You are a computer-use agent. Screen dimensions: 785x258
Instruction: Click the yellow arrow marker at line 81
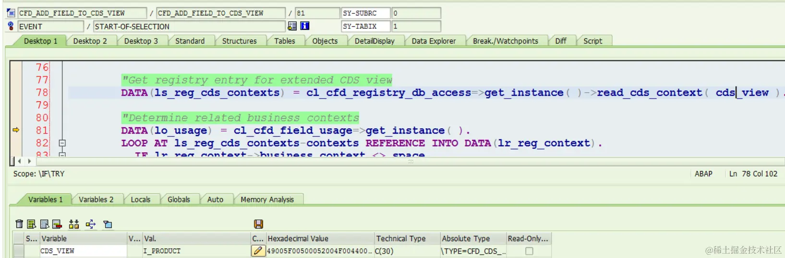(x=16, y=130)
